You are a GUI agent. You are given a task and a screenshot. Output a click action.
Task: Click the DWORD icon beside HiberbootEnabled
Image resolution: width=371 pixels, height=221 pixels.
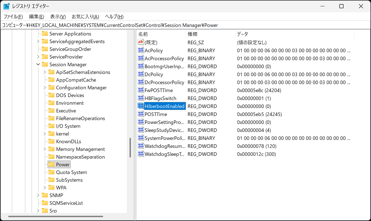[x=140, y=106]
